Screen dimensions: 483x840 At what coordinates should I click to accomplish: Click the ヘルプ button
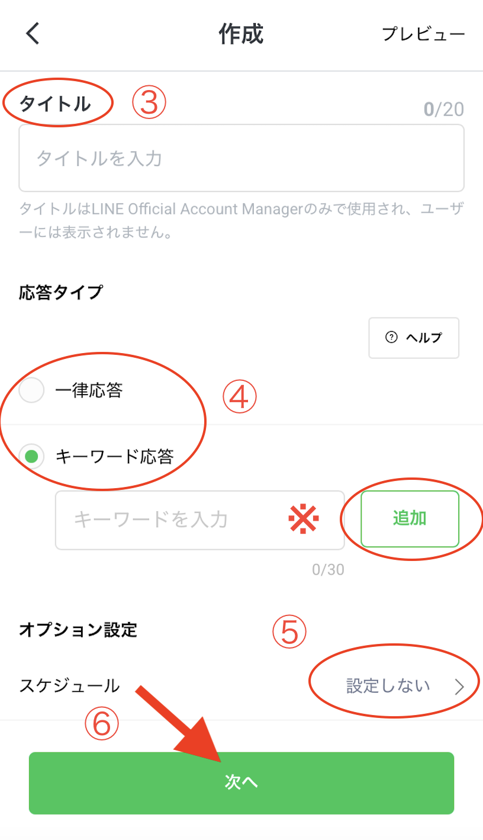click(x=414, y=338)
